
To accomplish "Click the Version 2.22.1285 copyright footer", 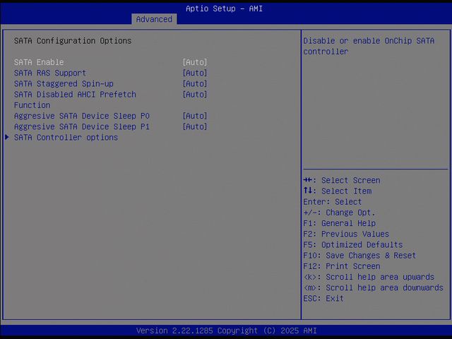I will click(226, 331).
